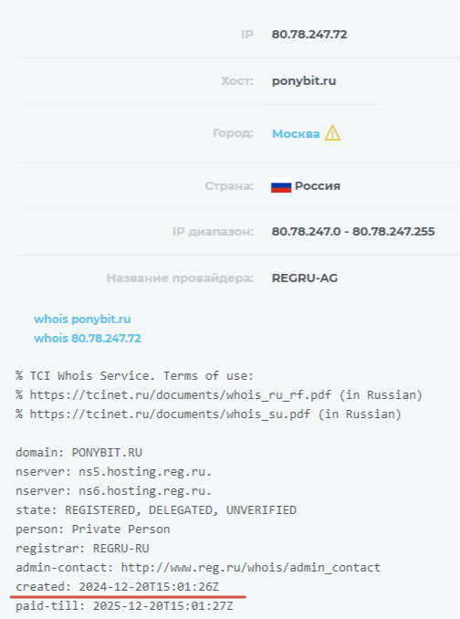Click the whois_su.pdf terms URL

pos(170,414)
